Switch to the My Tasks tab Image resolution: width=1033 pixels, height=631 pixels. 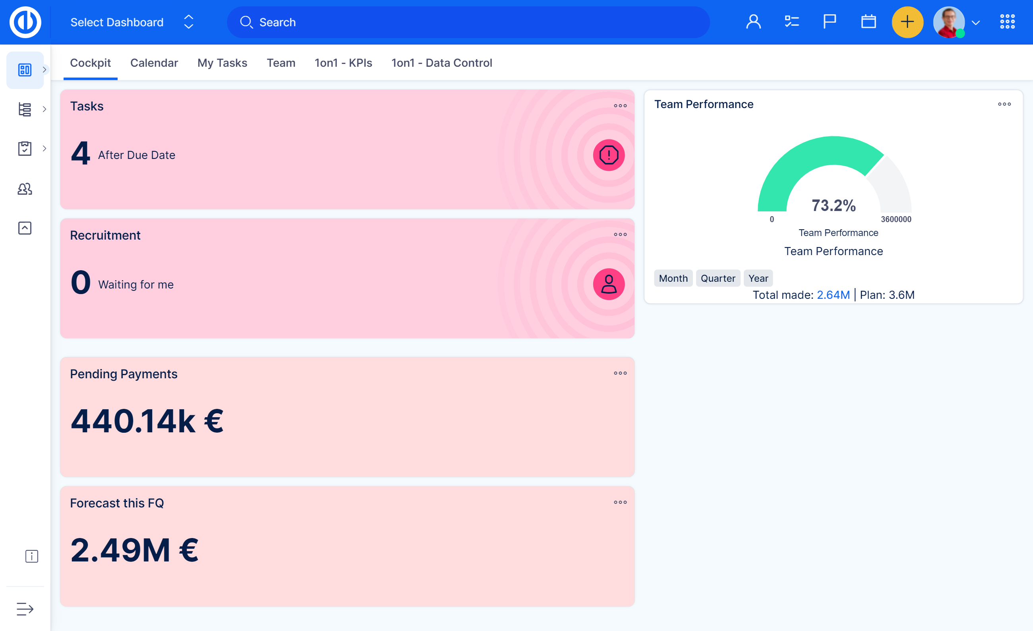pos(222,63)
